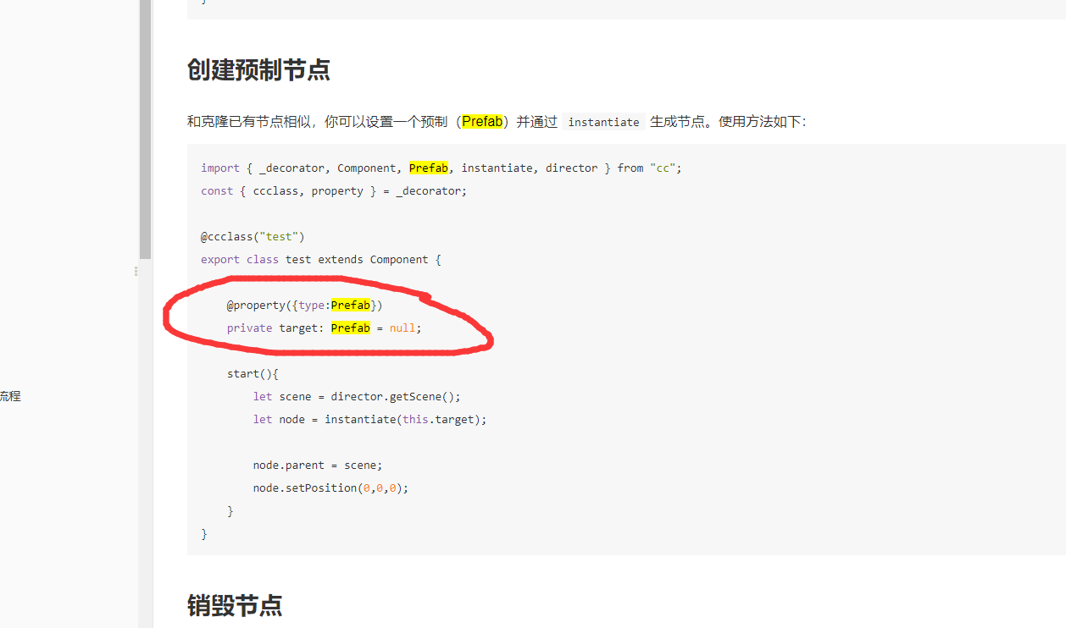Click the let scene = director.getScene(); line
The height and width of the screenshot is (628, 1066).
pyautogui.click(x=357, y=396)
